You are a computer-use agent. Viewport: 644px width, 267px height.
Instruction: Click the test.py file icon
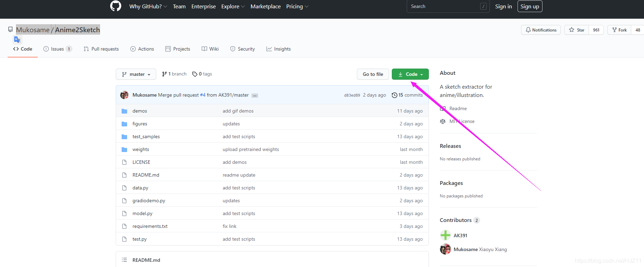coord(124,239)
